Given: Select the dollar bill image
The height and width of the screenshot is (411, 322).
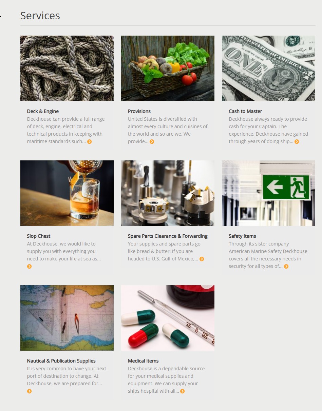Looking at the screenshot, I should coord(268,68).
